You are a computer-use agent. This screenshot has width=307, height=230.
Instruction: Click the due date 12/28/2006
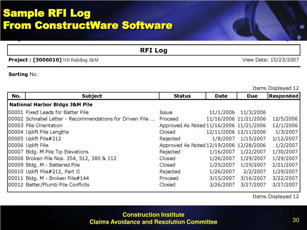pos(252,145)
